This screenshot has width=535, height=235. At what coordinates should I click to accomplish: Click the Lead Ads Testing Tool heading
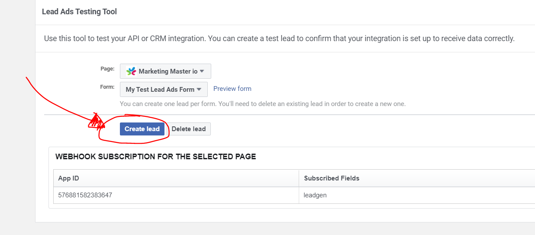pyautogui.click(x=79, y=12)
